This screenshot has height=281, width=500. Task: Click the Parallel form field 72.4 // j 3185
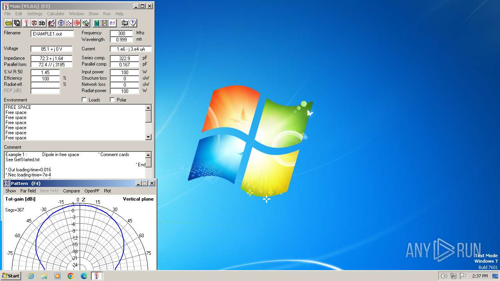click(52, 65)
